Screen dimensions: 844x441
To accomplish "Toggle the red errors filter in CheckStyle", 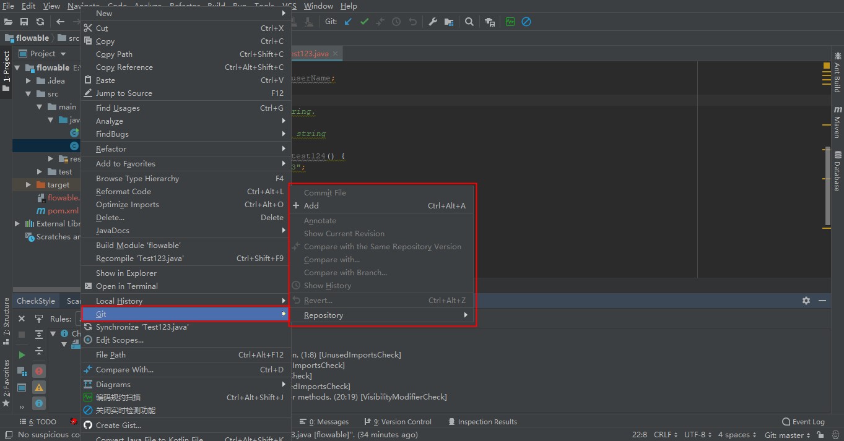I will pyautogui.click(x=39, y=371).
